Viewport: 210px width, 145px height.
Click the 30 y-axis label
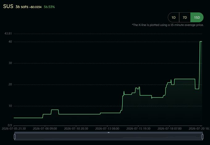click(x=10, y=63)
